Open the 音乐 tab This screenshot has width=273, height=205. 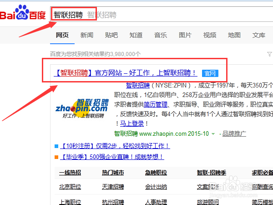(160, 35)
